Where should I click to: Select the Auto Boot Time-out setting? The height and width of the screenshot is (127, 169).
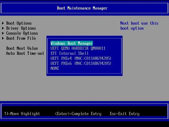pos(25,53)
